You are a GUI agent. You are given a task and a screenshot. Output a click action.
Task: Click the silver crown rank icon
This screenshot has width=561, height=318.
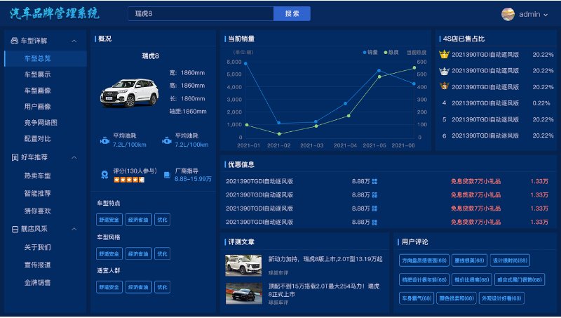[444, 71]
